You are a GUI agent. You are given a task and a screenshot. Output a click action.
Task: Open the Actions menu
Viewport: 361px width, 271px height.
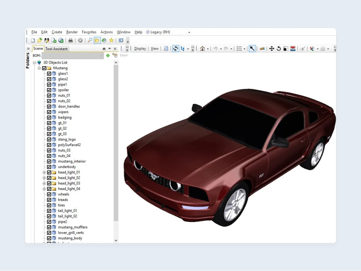click(x=107, y=32)
